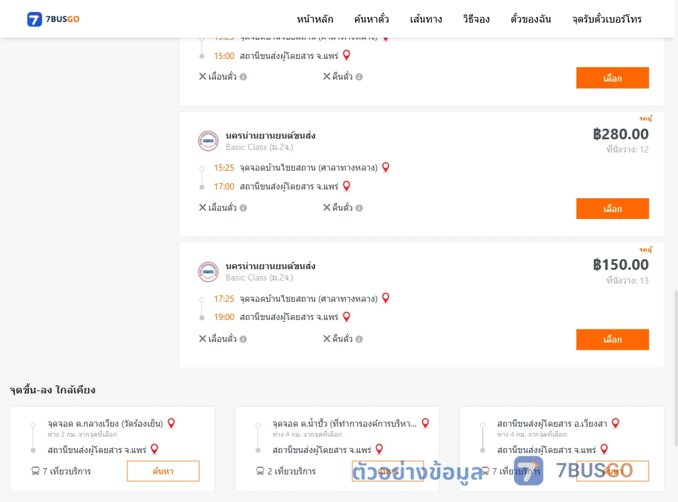The image size is (678, 502).
Task: Click operator logo of ฿280.00 trip
Action: 208,141
